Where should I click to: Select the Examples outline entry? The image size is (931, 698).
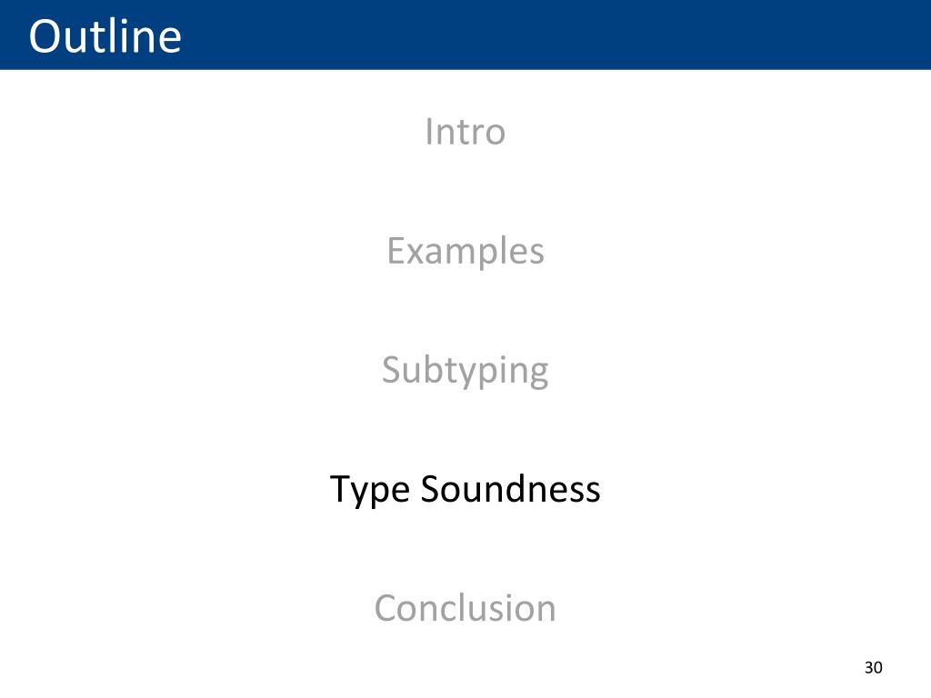point(465,251)
